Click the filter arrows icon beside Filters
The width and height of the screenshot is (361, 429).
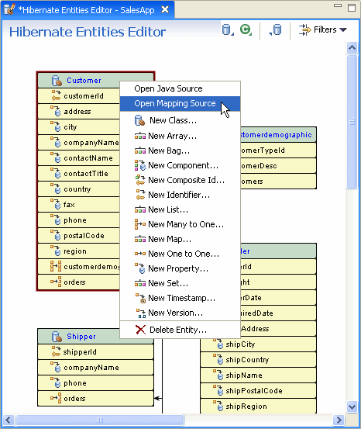click(305, 29)
